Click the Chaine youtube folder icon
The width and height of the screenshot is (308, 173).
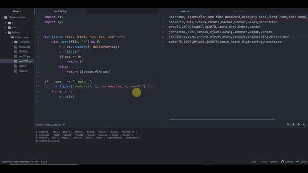[x=6, y=17]
